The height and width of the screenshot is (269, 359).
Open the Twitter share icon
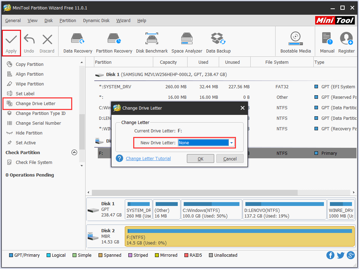pyautogui.click(x=340, y=255)
